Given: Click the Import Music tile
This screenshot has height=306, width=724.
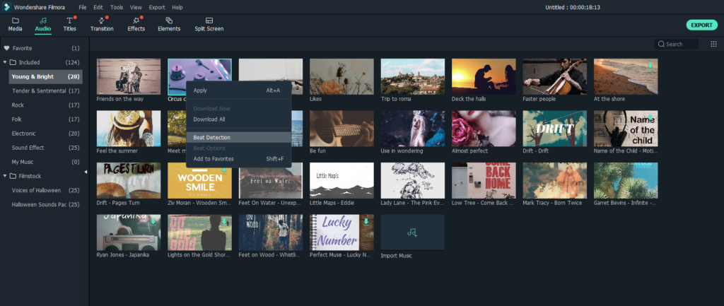Looking at the screenshot, I should 412,231.
